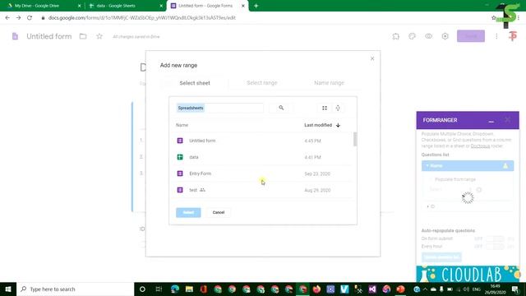
Task: Open the Doctopus link
Action: pos(480,146)
